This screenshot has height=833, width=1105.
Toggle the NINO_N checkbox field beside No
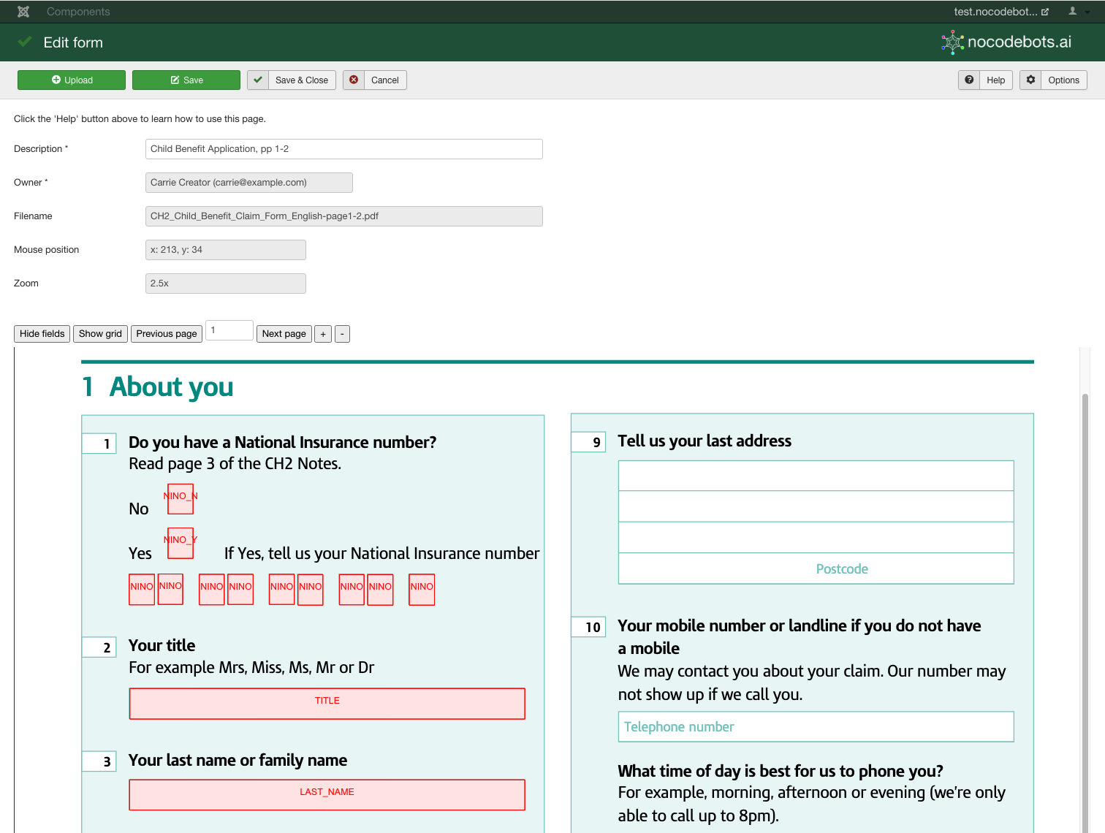(181, 499)
